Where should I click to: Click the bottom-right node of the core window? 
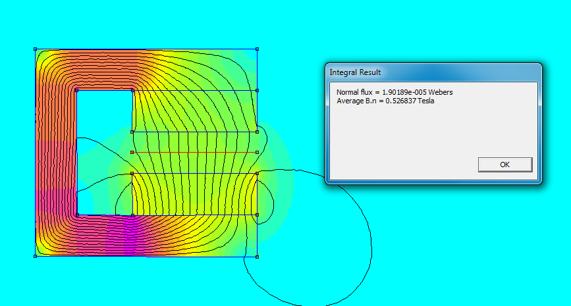pos(132,215)
